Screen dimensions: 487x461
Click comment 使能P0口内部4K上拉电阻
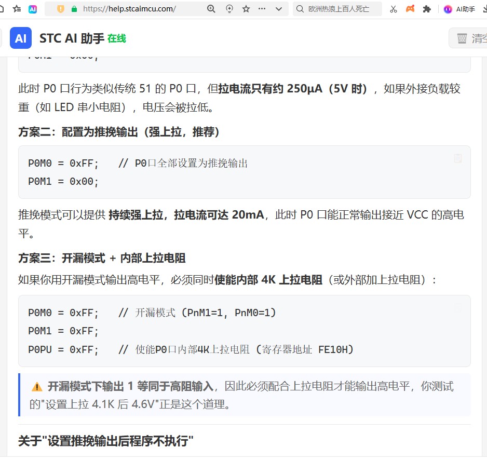click(236, 350)
